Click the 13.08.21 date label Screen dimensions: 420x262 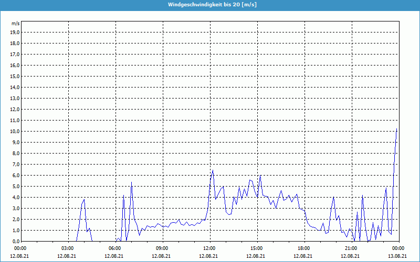pyautogui.click(x=398, y=256)
